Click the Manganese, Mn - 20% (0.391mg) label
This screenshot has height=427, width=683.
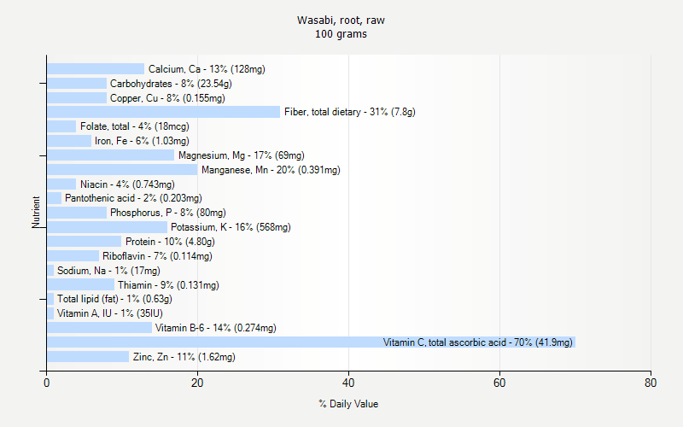pyautogui.click(x=271, y=169)
